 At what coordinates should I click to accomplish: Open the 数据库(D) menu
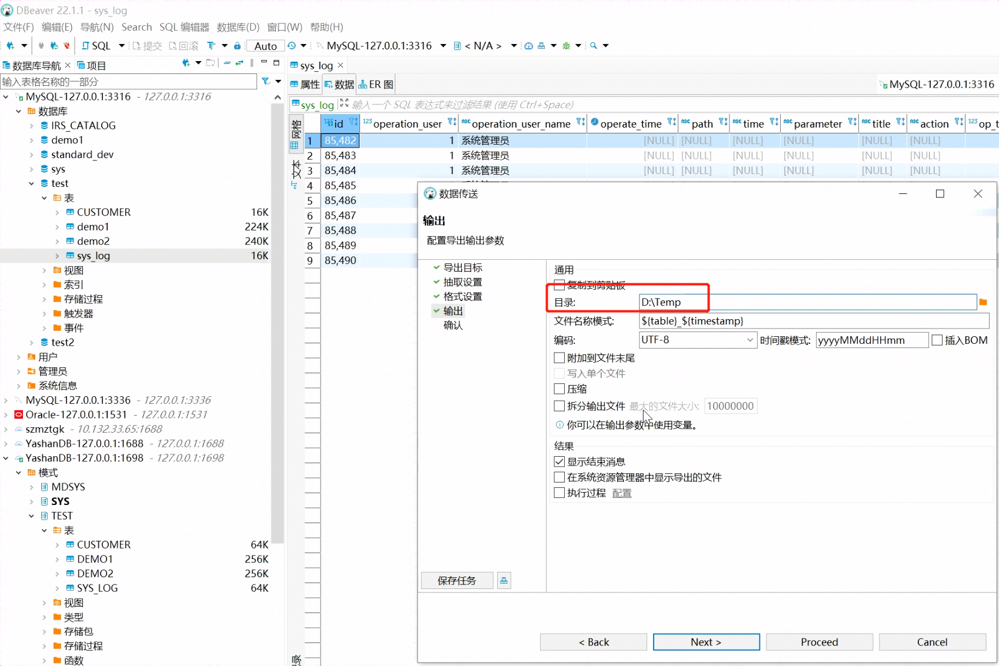pos(238,27)
